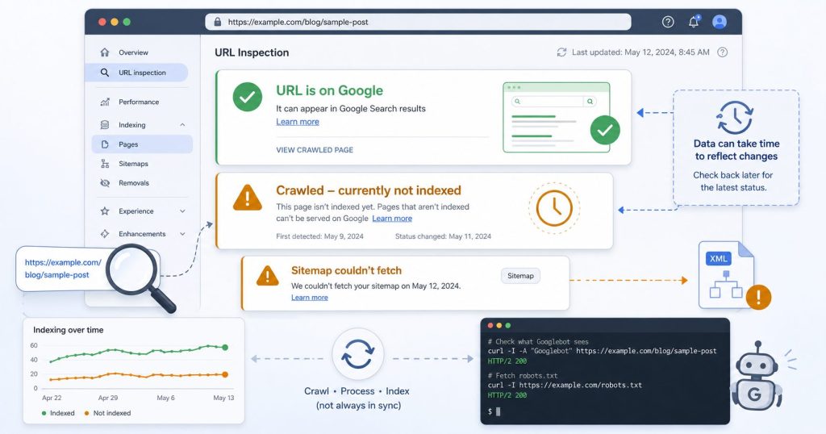Click Check back later for the latest status text
This screenshot has width=826, height=434.
point(733,182)
